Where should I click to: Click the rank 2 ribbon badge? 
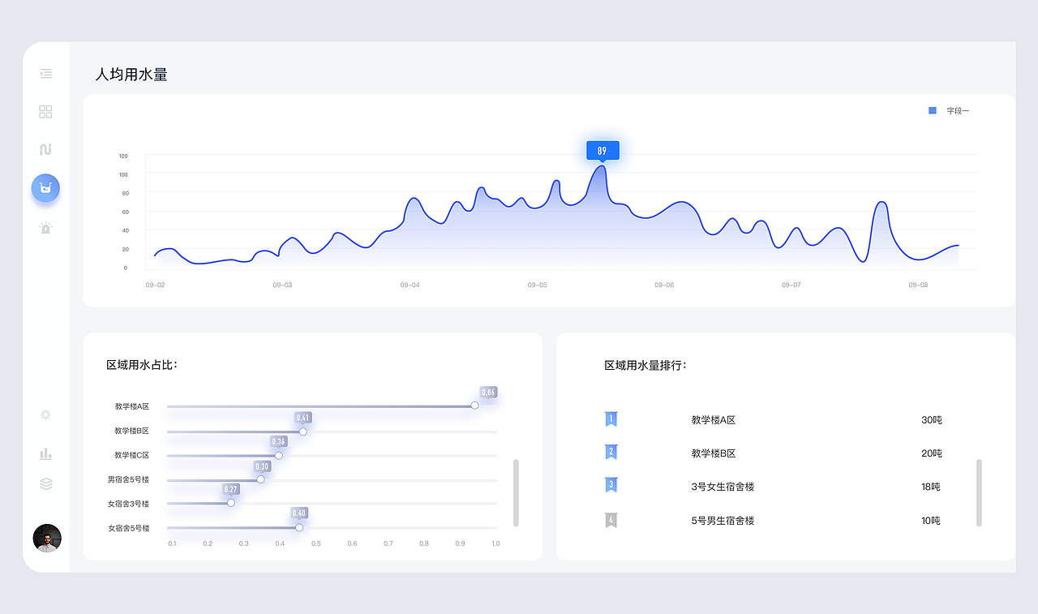point(611,453)
